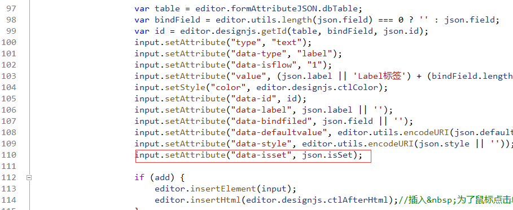This screenshot has width=513, height=210.
Task: Click the "data-isset" string literal
Action: (261, 155)
